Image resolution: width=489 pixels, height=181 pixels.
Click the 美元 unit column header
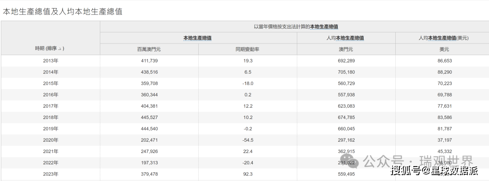[x=443, y=49]
